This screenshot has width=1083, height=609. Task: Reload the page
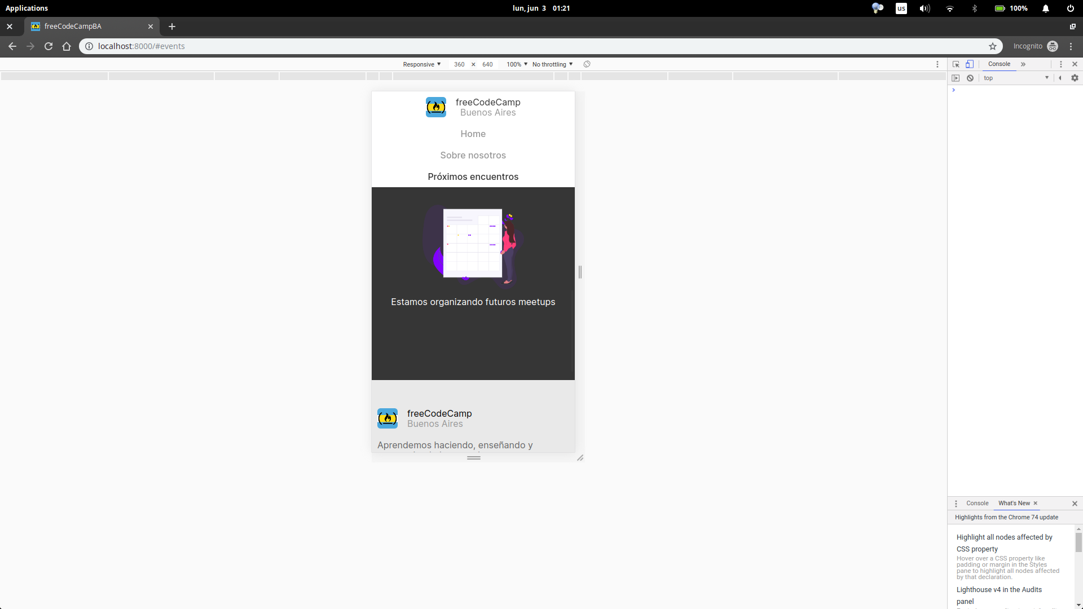tap(49, 46)
